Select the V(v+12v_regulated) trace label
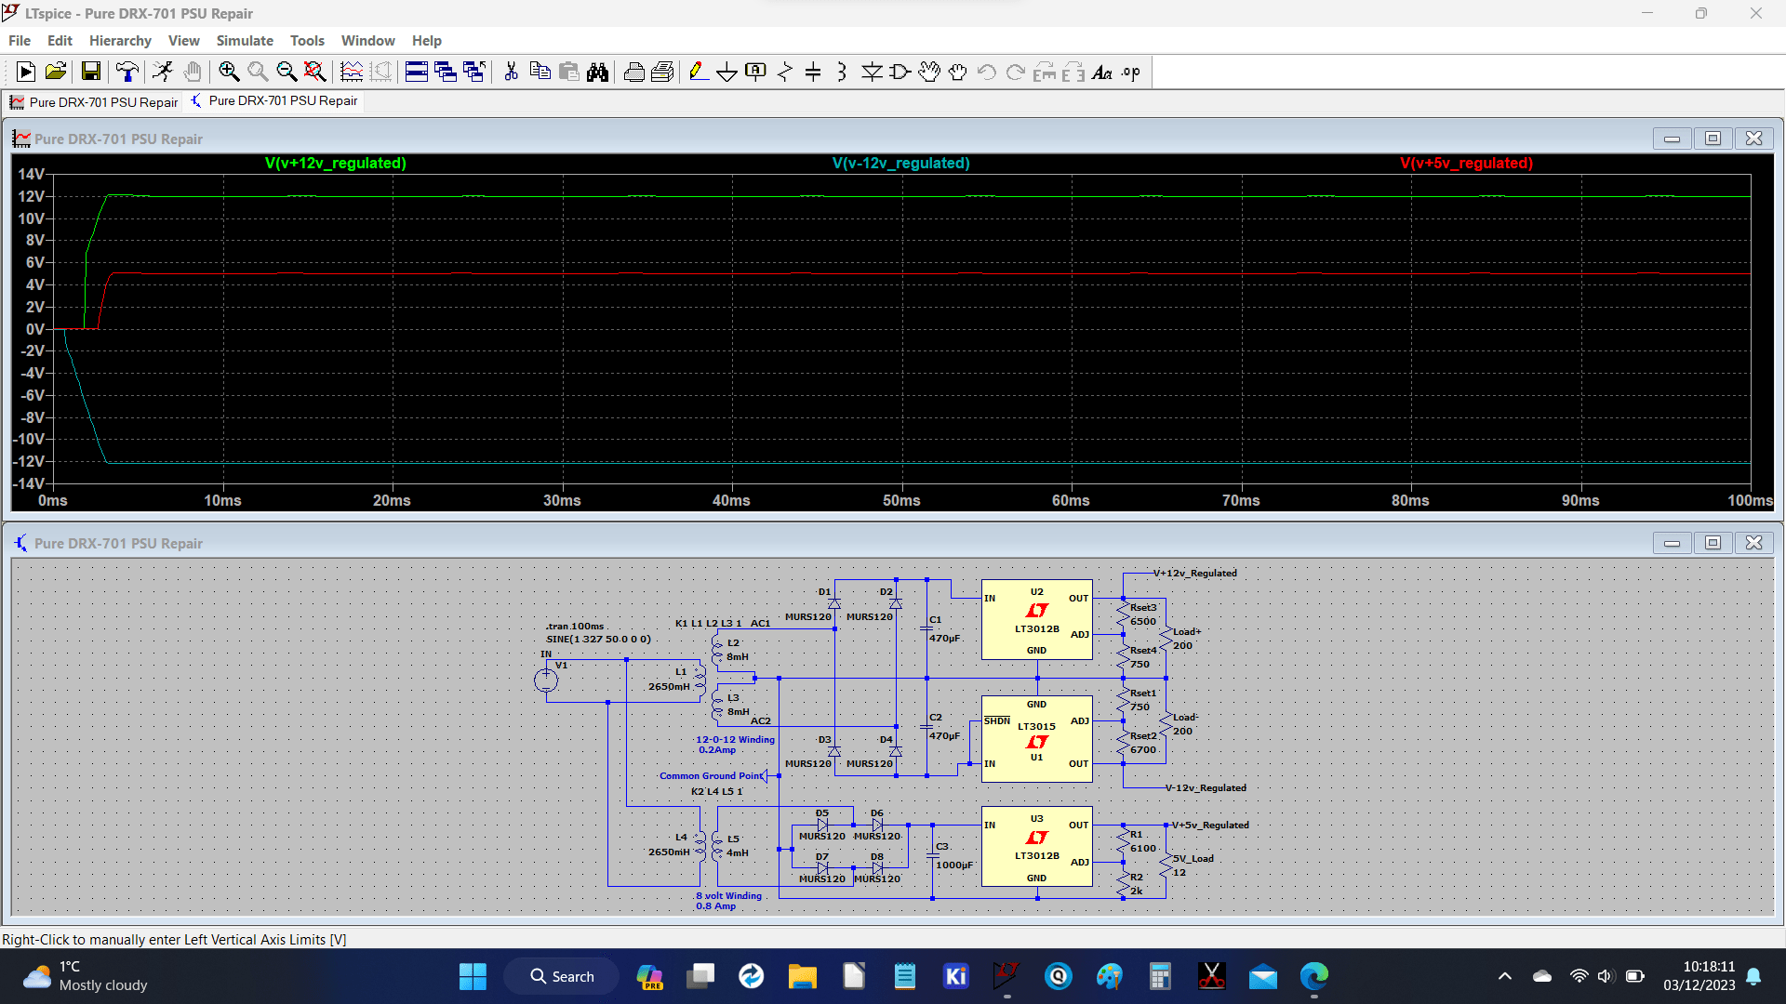 tap(336, 163)
